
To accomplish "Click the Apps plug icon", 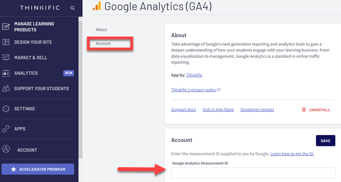I will tap(6, 129).
